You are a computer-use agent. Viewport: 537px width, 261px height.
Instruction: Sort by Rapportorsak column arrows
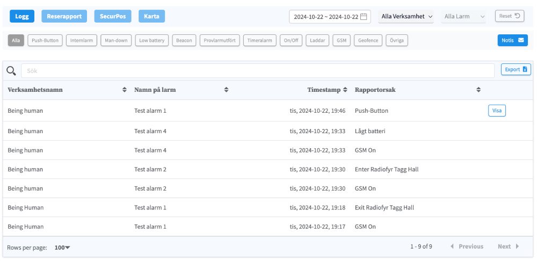click(x=478, y=90)
